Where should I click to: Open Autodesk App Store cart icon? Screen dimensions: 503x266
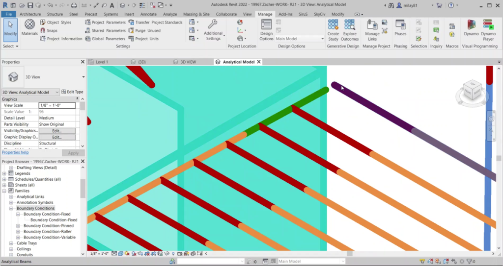[439, 5]
